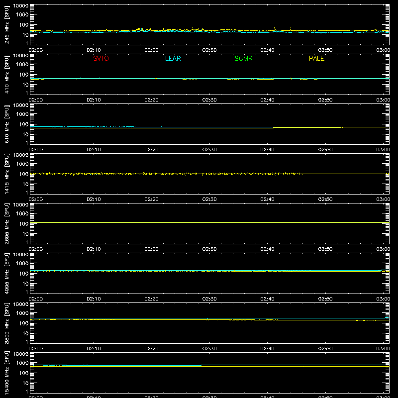398x398 pixels.
Task: Click 02:00 tick under the 1415 MHz plot
Action: pos(36,199)
